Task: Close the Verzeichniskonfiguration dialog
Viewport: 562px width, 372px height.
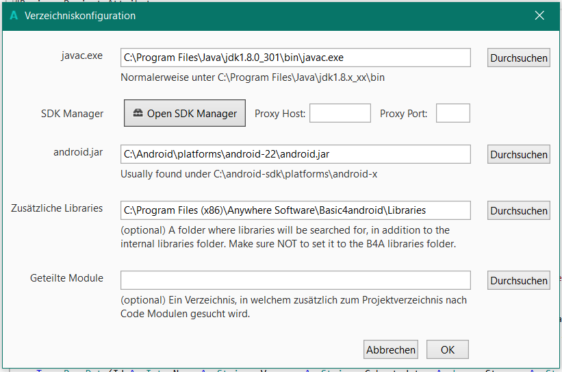Action: point(539,16)
